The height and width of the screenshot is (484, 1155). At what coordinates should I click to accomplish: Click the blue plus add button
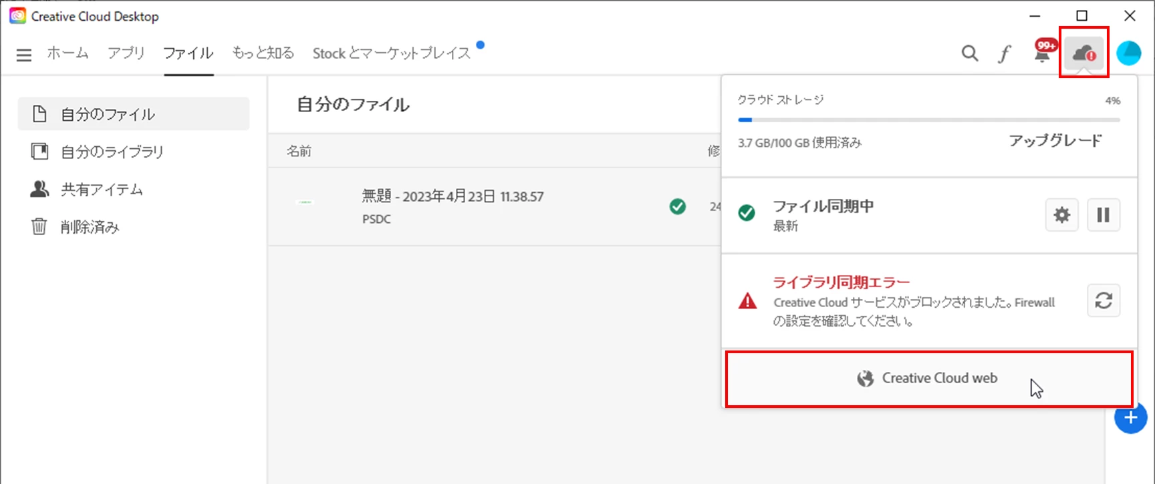click(x=1130, y=418)
